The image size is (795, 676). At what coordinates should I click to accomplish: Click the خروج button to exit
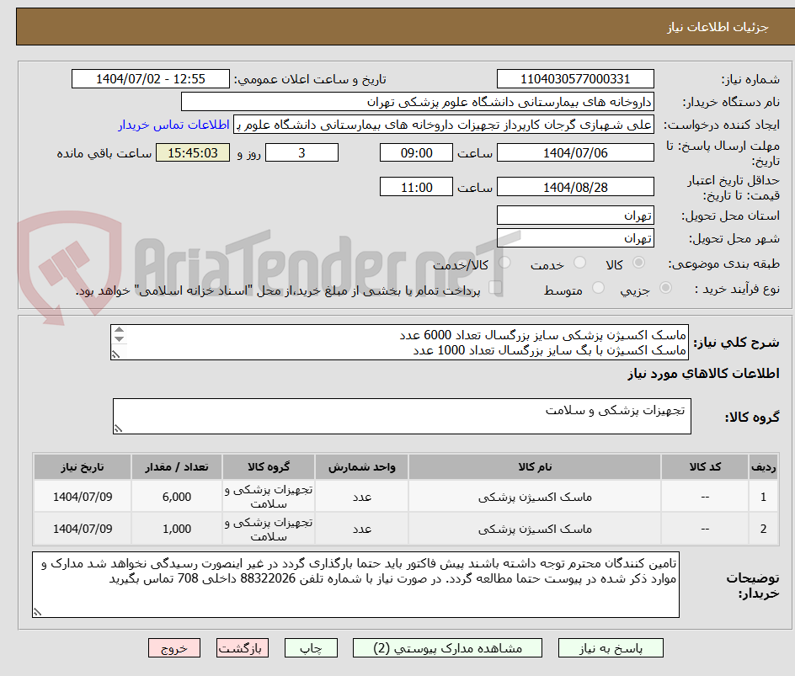pyautogui.click(x=174, y=647)
